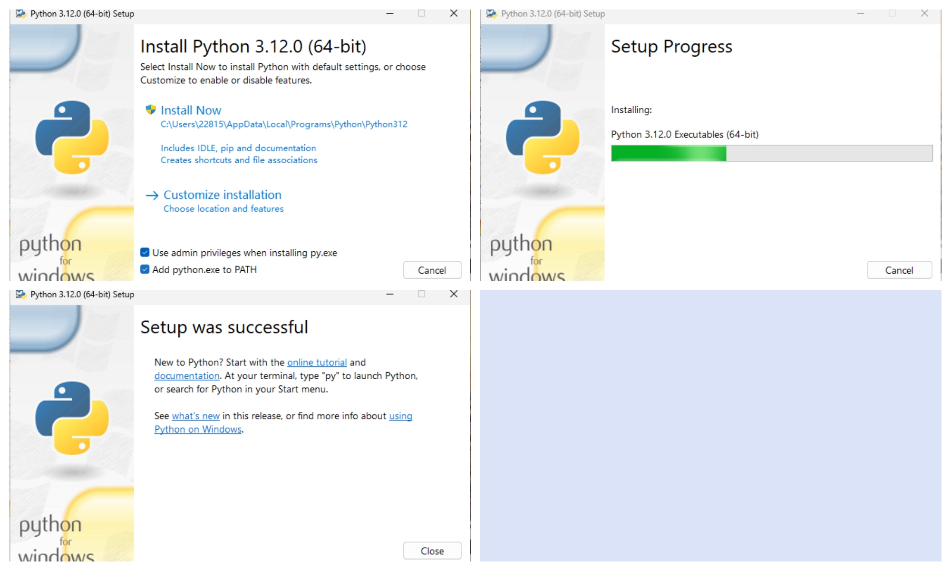Image resolution: width=951 pixels, height=571 pixels.
Task: Minimize the Setup was successful window
Action: click(390, 294)
